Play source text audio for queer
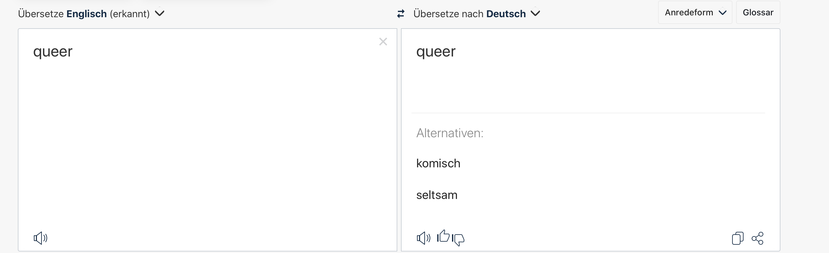 point(41,238)
